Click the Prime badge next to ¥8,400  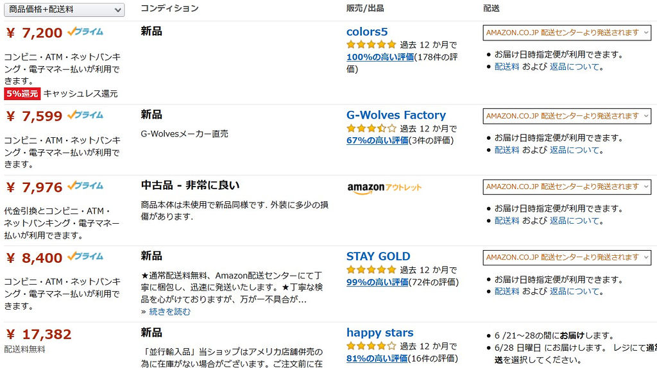click(x=85, y=256)
